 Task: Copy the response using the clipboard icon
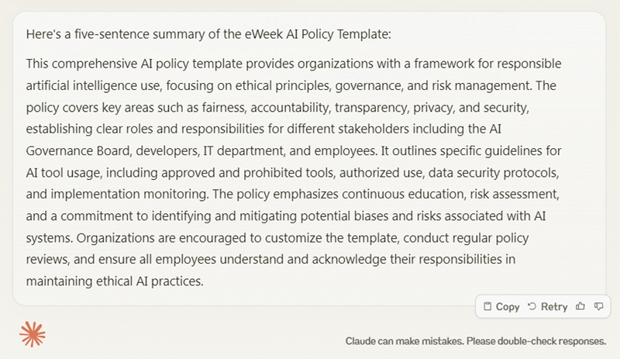[x=487, y=306]
